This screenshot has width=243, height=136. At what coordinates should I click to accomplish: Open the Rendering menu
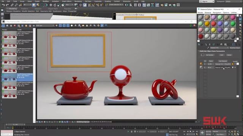[x=78, y=1]
